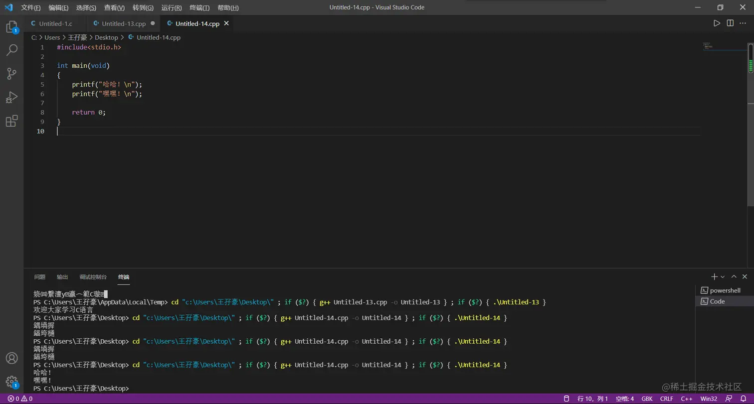Click the errors and warnings count
Image resolution: width=754 pixels, height=404 pixels.
[20, 399]
